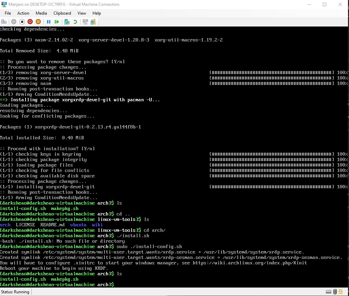Click the padlock icon in the status bar
349x296 pixels.
pyautogui.click(x=341, y=292)
